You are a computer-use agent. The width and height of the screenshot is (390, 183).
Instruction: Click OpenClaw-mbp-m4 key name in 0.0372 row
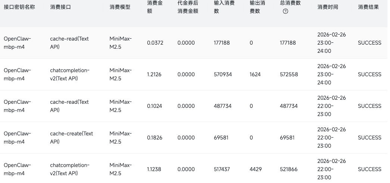pyautogui.click(x=18, y=43)
